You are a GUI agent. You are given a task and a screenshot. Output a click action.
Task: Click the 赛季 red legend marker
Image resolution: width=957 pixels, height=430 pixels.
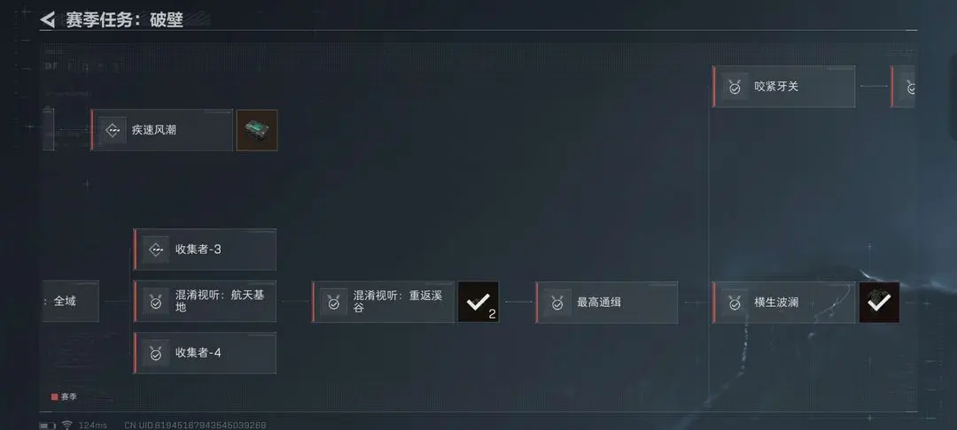tap(54, 396)
